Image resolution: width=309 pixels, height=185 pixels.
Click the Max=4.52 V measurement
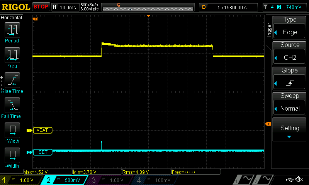click(x=48, y=172)
